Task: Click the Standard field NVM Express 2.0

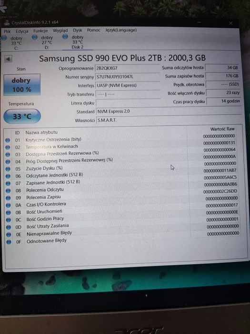Action: pos(169,111)
